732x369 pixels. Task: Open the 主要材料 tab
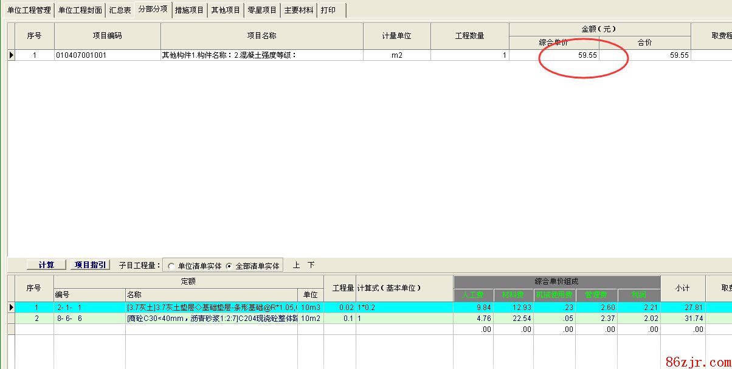[299, 10]
